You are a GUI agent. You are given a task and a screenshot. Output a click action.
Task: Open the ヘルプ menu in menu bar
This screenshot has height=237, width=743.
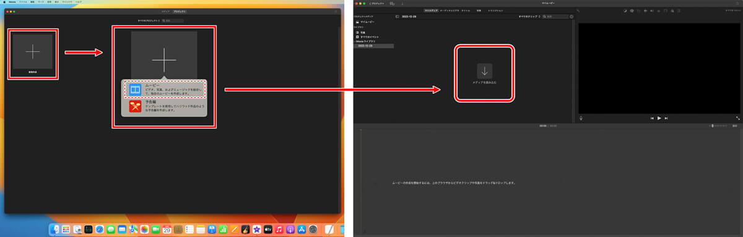(78, 2)
